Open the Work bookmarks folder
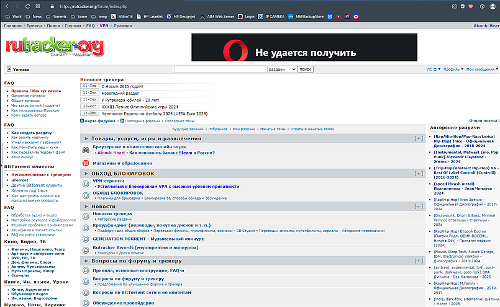 (14, 17)
